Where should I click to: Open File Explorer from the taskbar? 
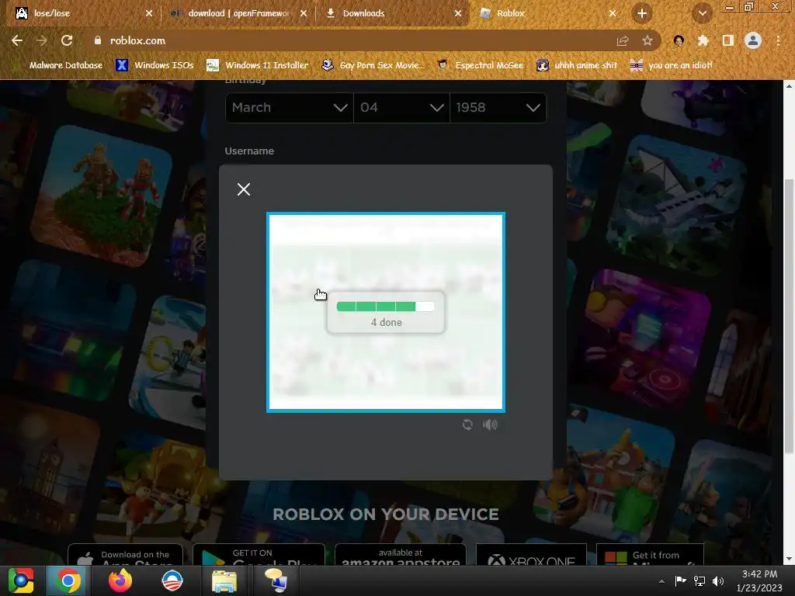[224, 580]
